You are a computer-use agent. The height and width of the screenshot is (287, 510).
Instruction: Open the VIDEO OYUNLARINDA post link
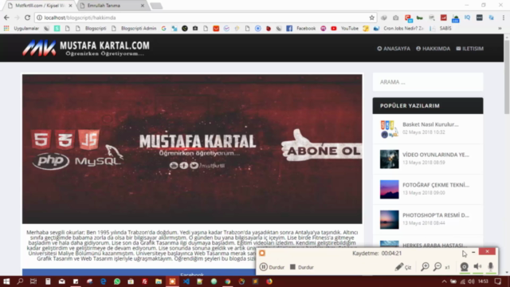coord(436,155)
